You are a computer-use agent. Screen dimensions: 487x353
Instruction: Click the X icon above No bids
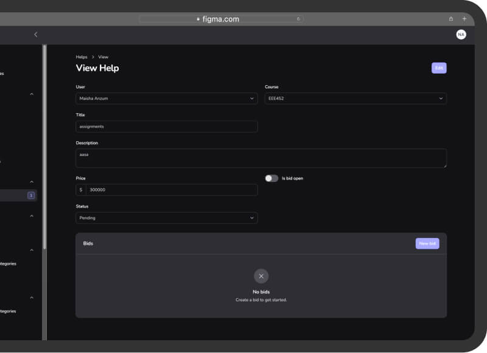[261, 276]
